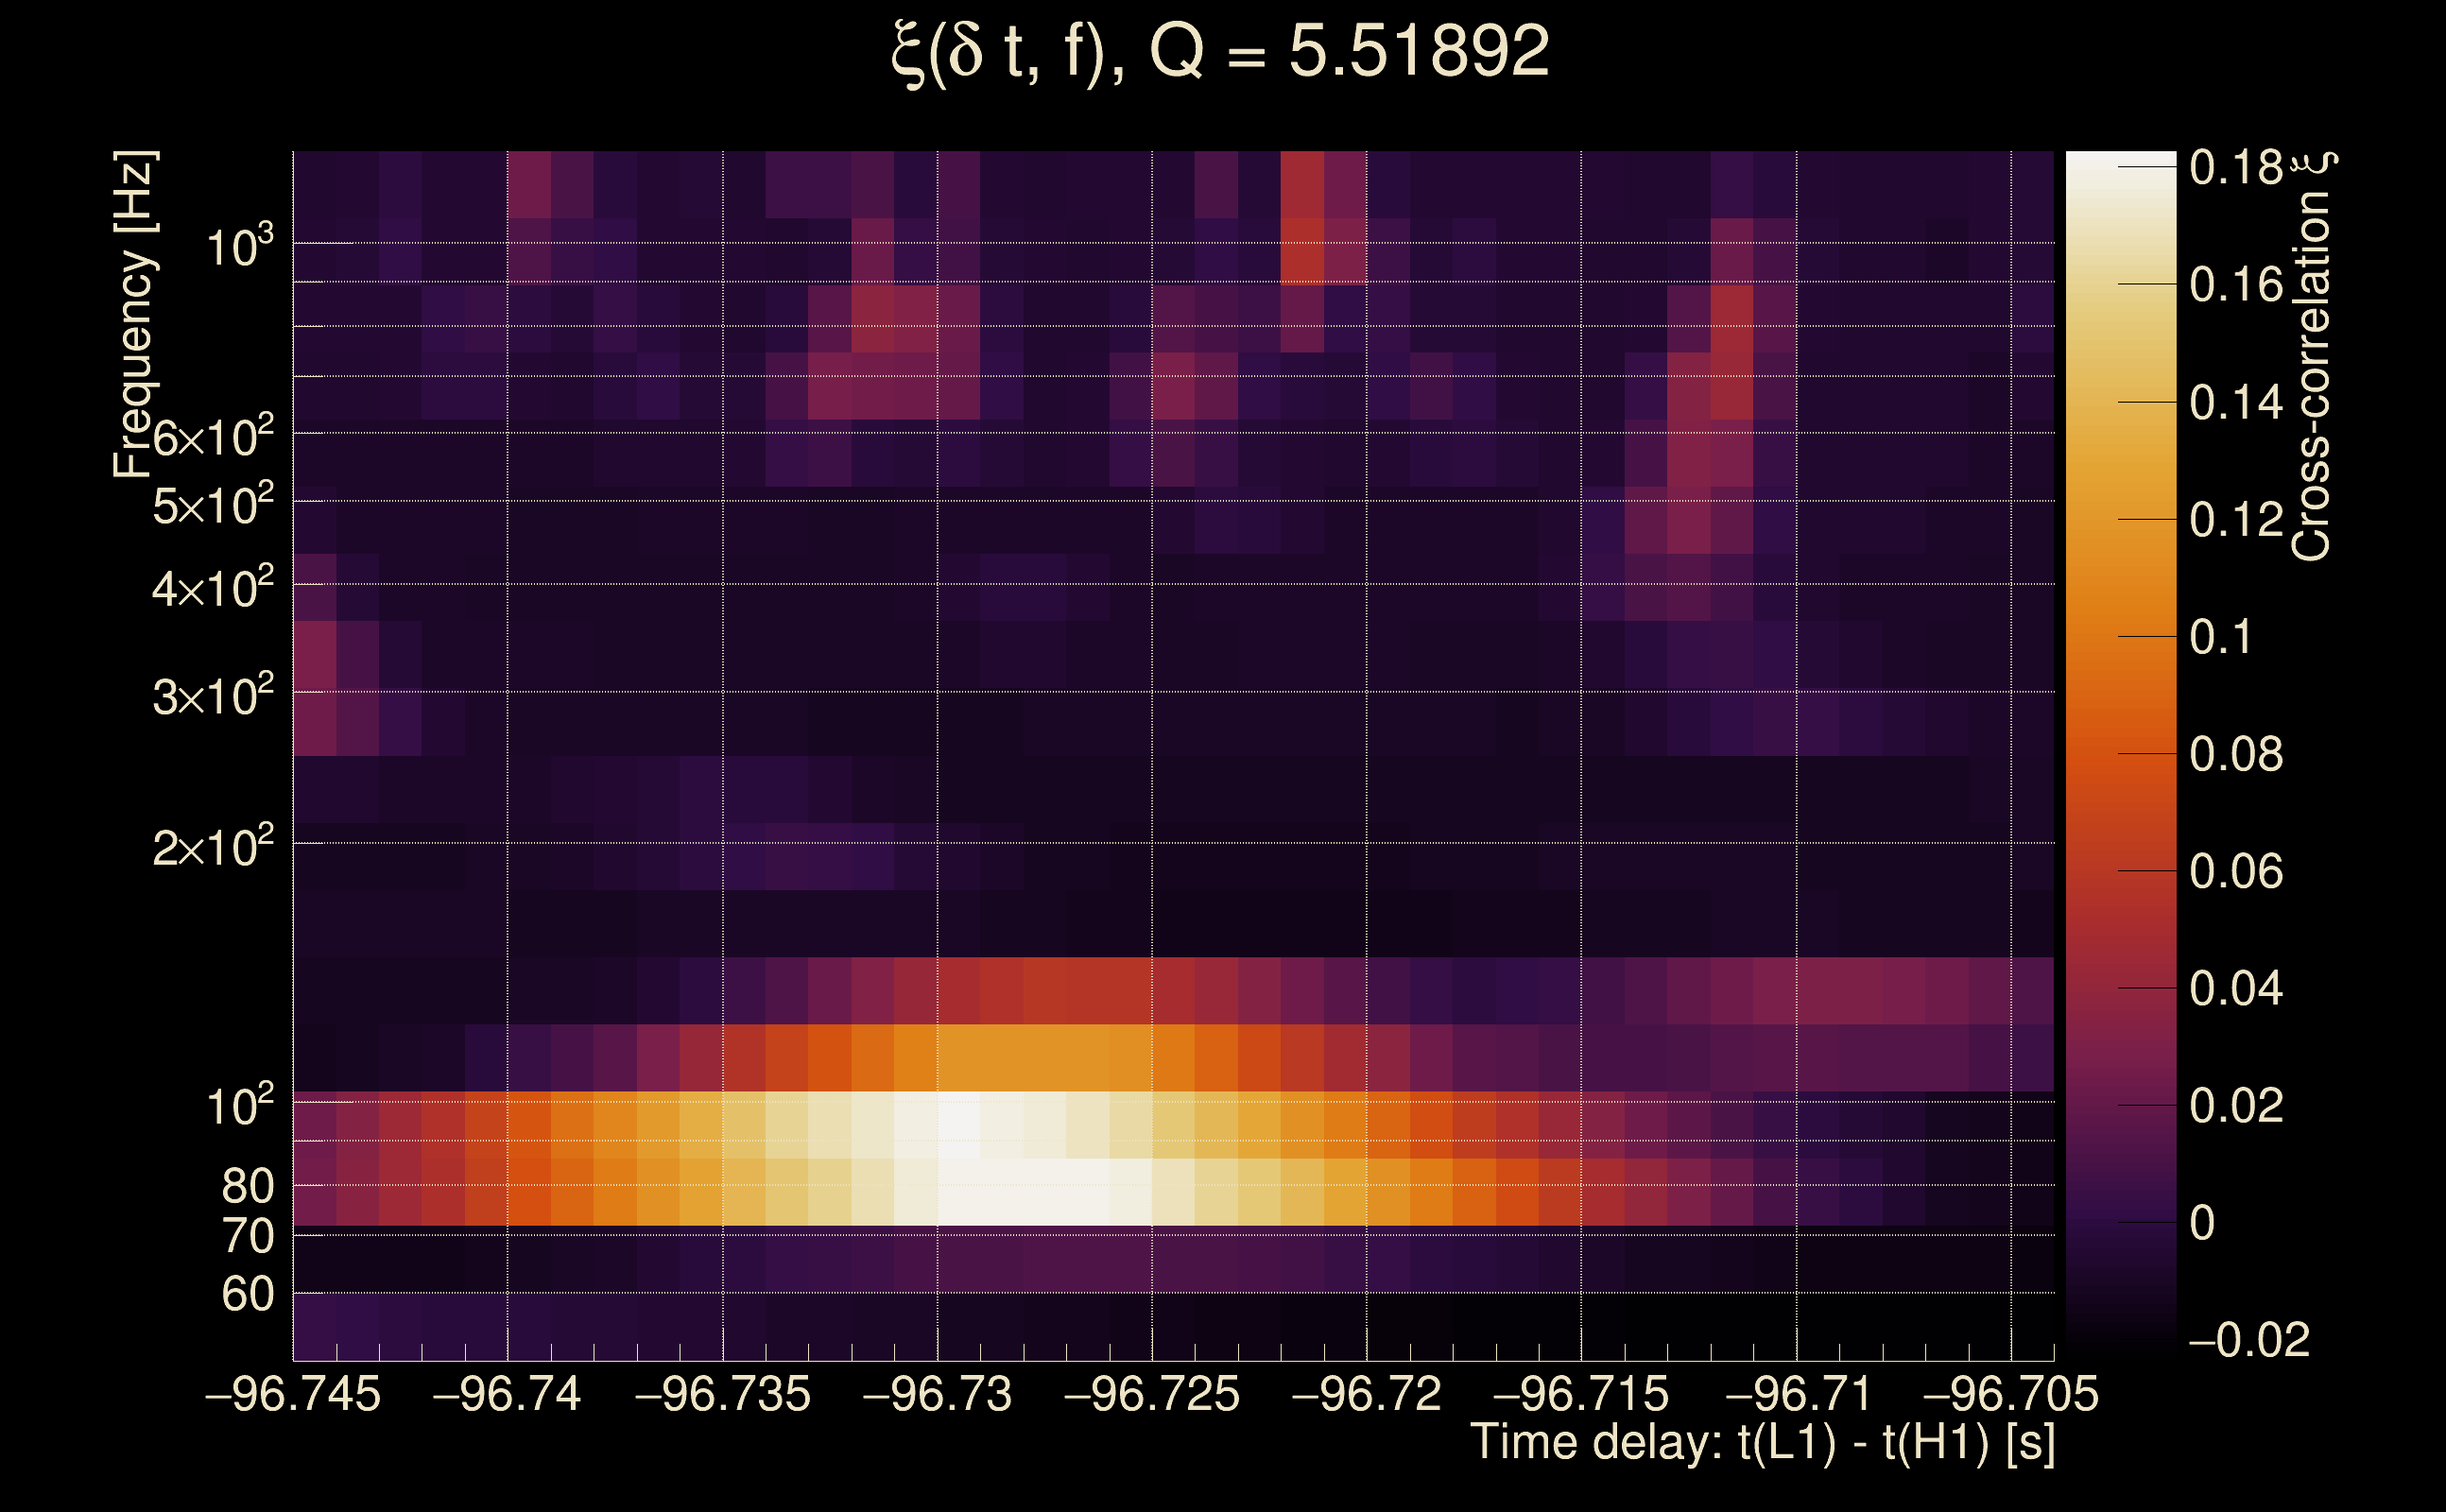Click the 80 Hz frequency tick label
Viewport: 2446px width, 1512px height.
[x=248, y=1186]
